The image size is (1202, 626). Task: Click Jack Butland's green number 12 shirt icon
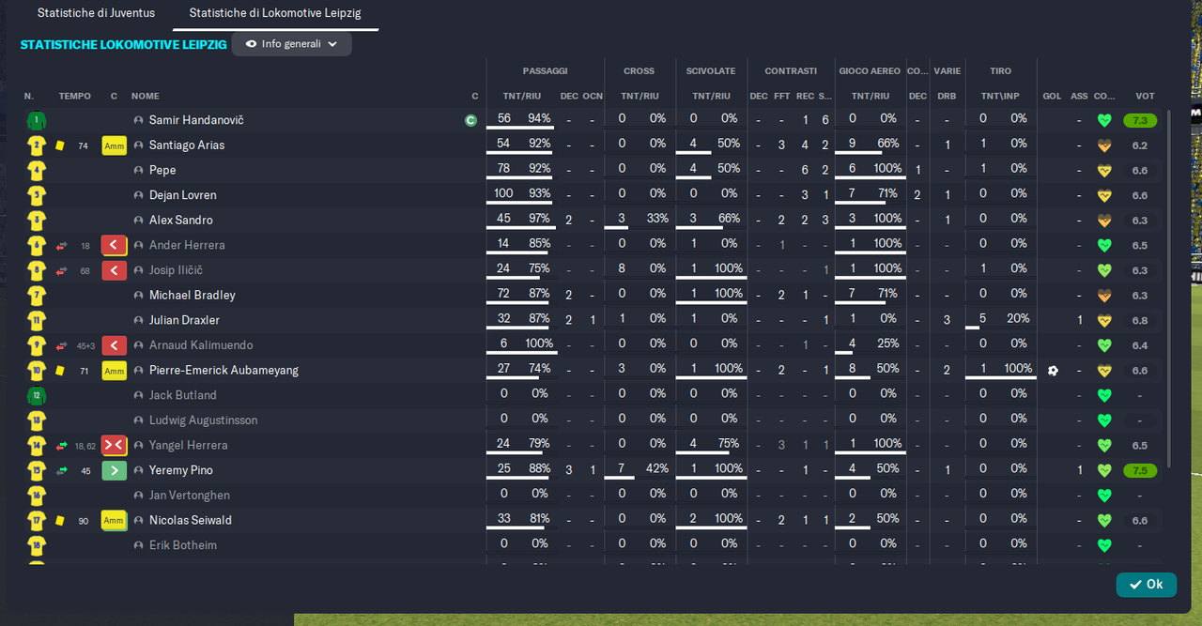pos(37,395)
